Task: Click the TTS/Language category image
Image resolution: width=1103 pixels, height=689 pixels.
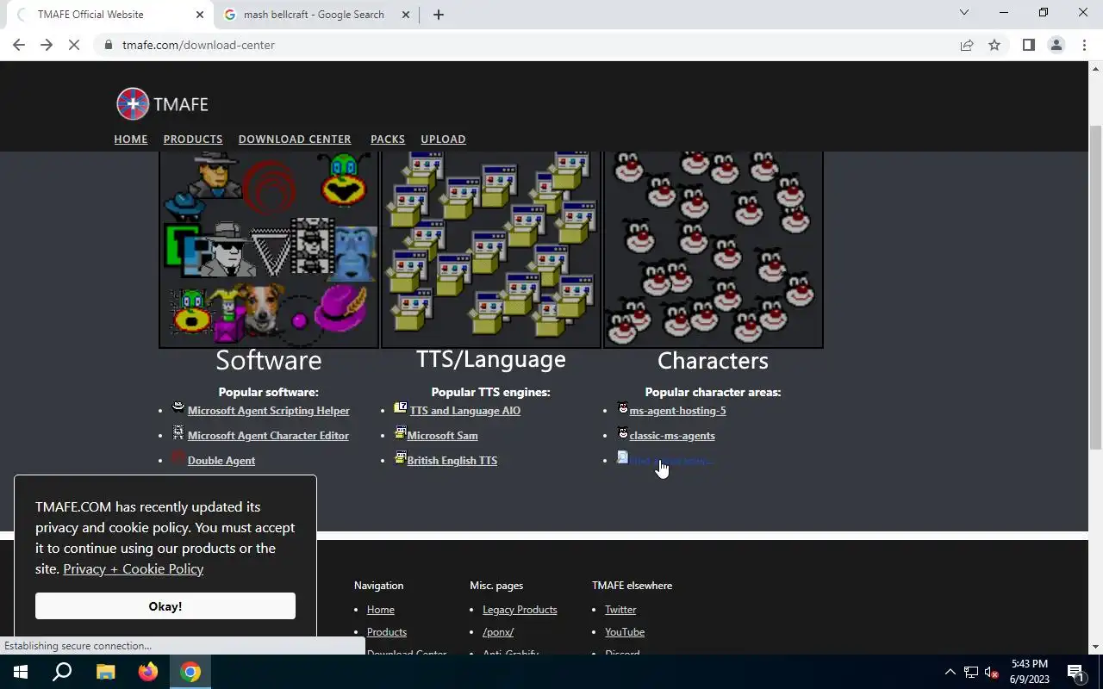Action: 491,250
